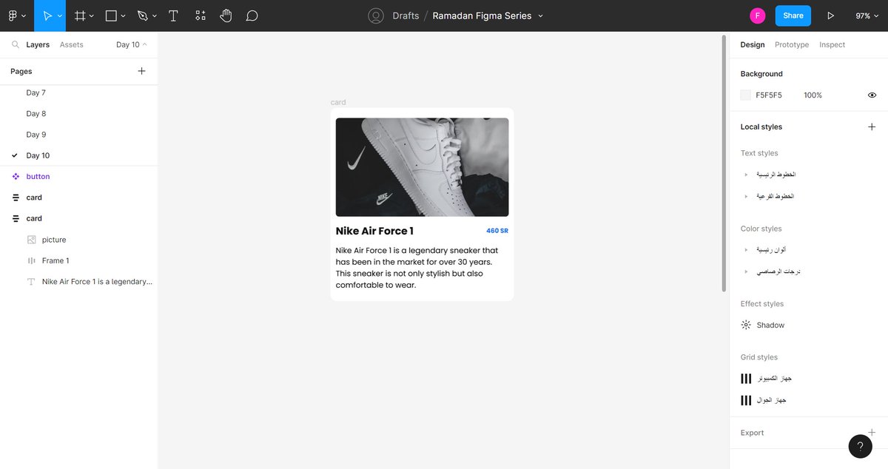Add an export setting with plus
The image size is (888, 469).
872,432
